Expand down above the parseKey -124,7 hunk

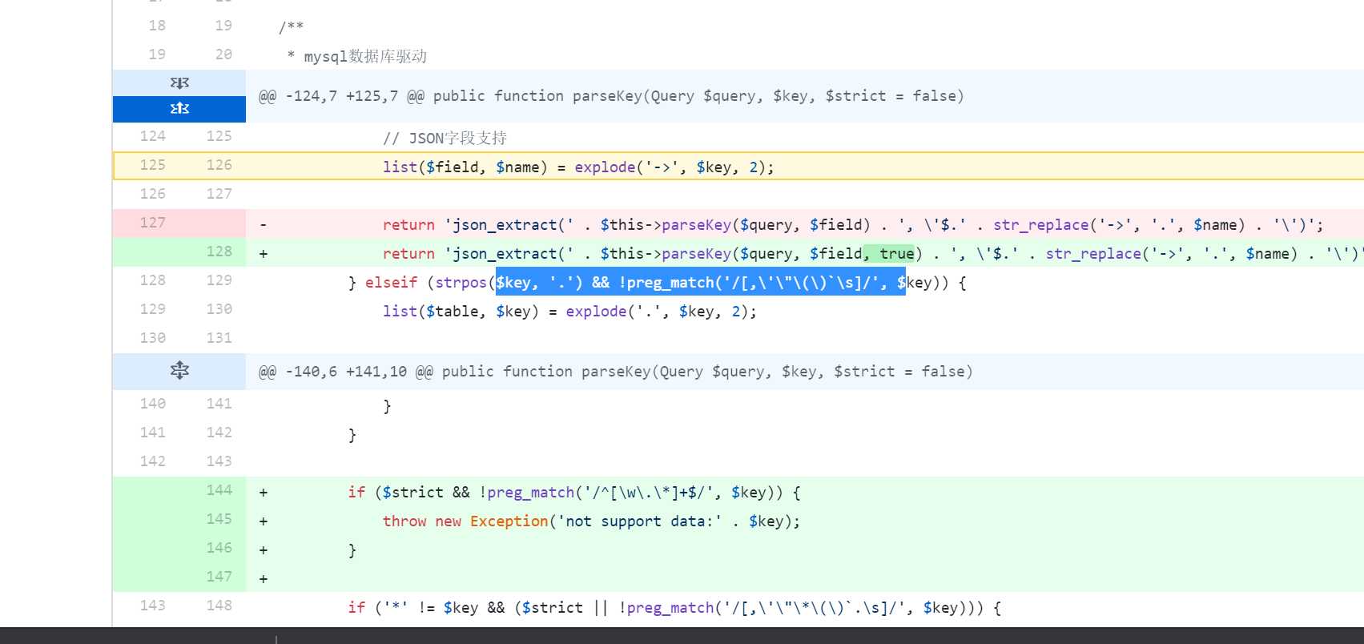(179, 83)
